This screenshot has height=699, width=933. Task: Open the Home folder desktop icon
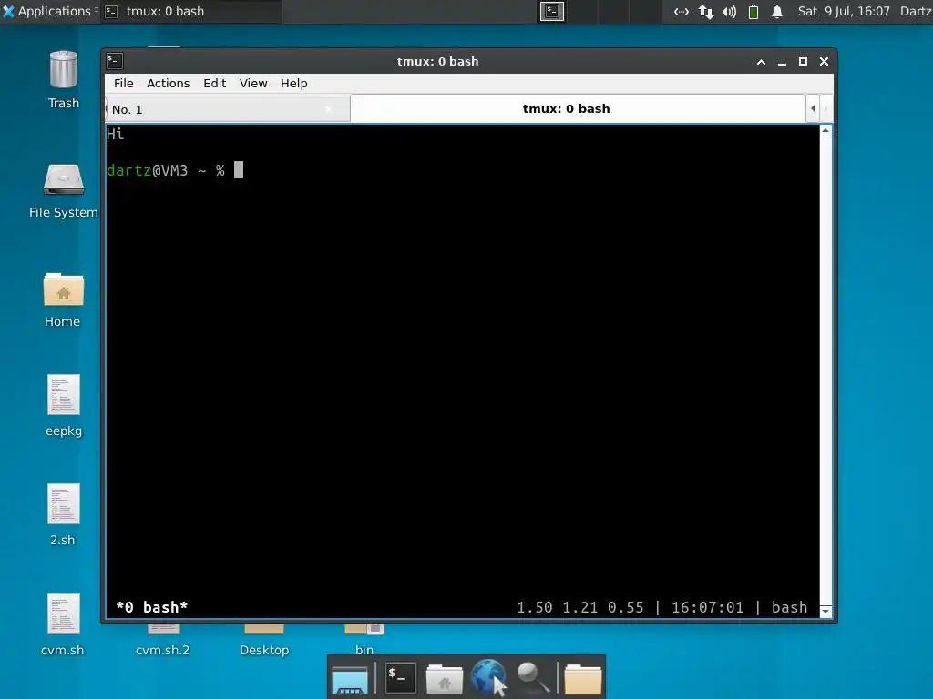point(63,289)
